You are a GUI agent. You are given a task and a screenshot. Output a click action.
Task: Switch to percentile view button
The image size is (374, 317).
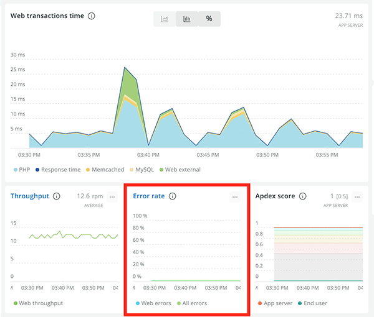tap(209, 19)
